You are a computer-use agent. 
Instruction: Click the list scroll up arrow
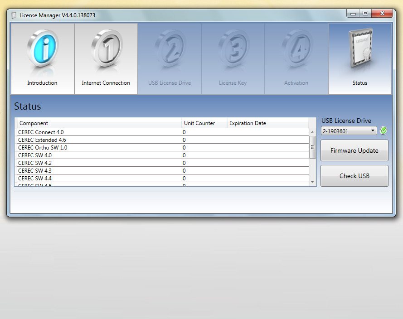pyautogui.click(x=312, y=132)
